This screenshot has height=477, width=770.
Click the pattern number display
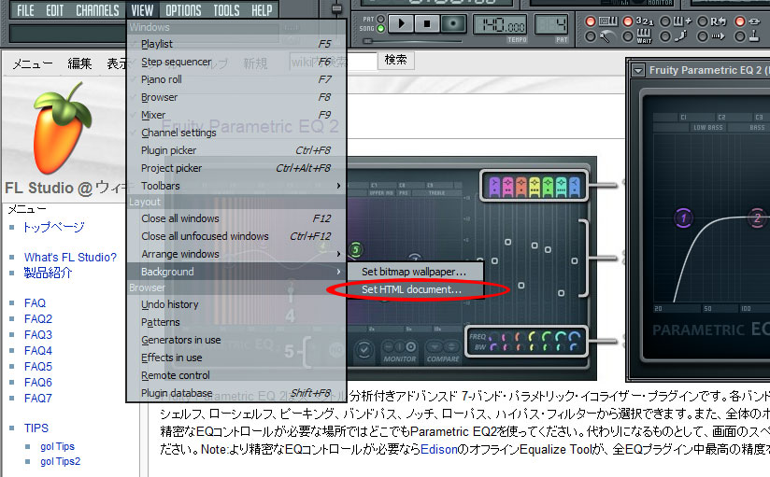coord(551,24)
